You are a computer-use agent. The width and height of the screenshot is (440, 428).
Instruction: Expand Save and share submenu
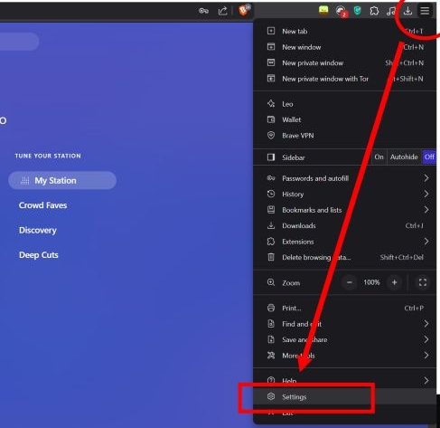[344, 339]
